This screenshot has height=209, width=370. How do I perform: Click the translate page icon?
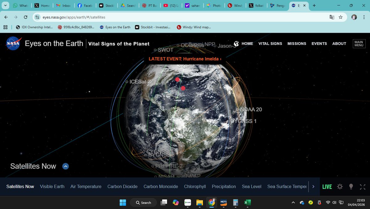tap(332, 17)
